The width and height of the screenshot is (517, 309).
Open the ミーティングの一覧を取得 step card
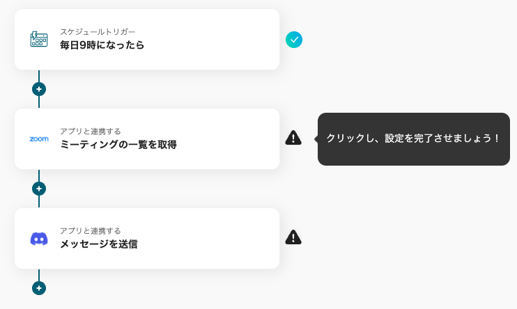point(147,138)
